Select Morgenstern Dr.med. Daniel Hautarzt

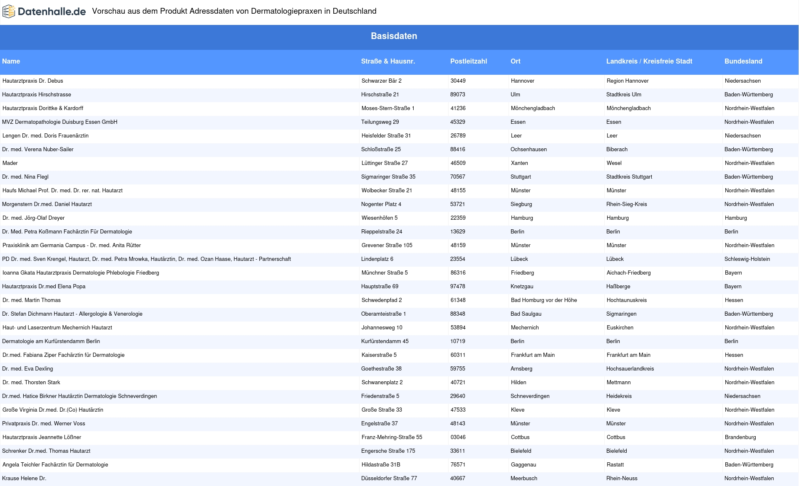coord(47,204)
